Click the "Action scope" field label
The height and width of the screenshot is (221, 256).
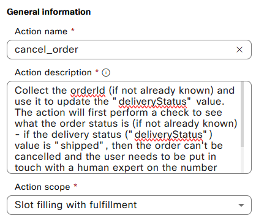coord(42,187)
